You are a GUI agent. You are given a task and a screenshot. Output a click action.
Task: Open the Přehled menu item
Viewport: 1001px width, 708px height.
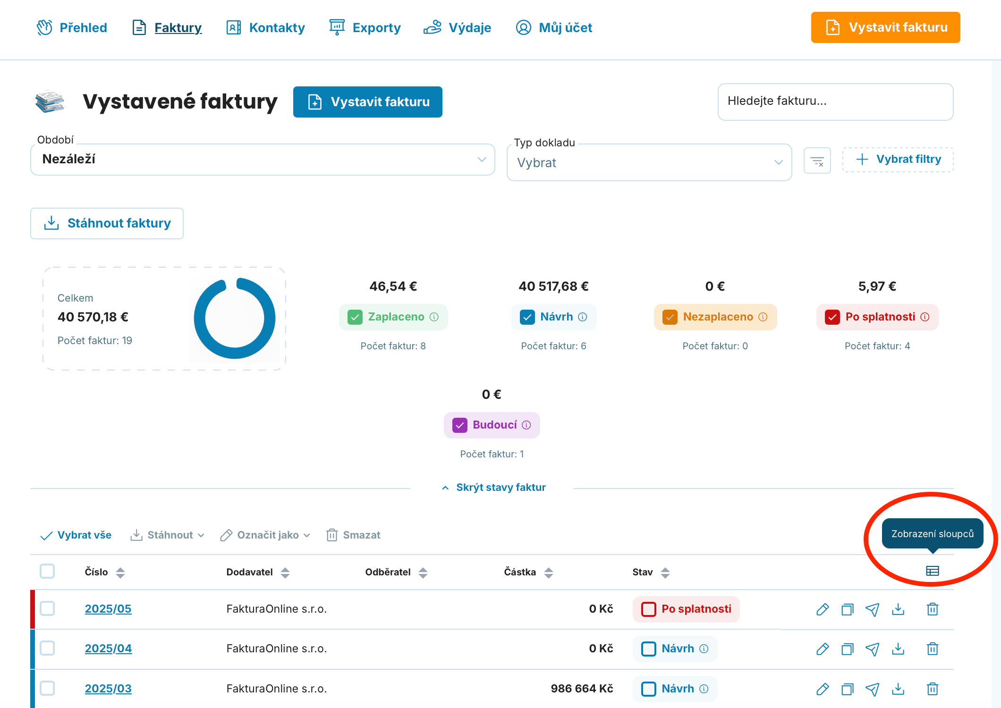coord(72,27)
